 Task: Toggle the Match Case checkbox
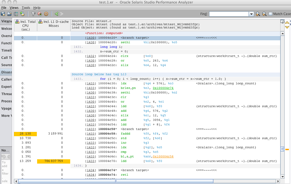pos(270,14)
